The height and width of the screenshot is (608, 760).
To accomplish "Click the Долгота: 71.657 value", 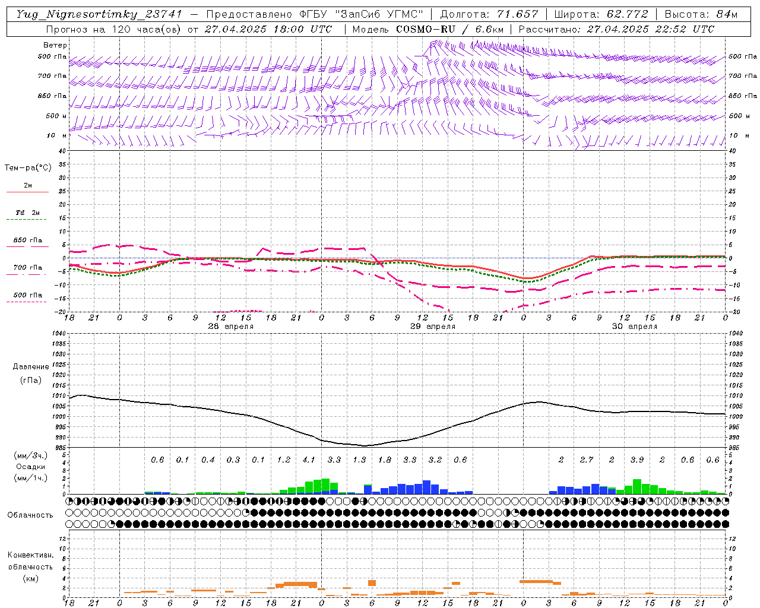I will [x=489, y=14].
